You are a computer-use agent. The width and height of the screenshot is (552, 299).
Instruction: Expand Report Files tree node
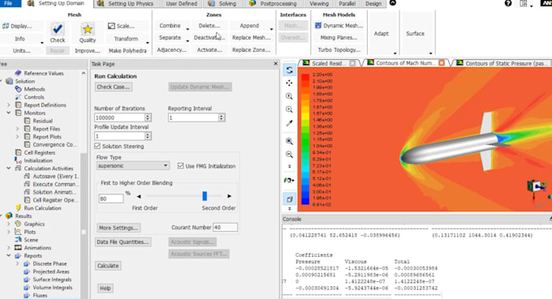18,129
